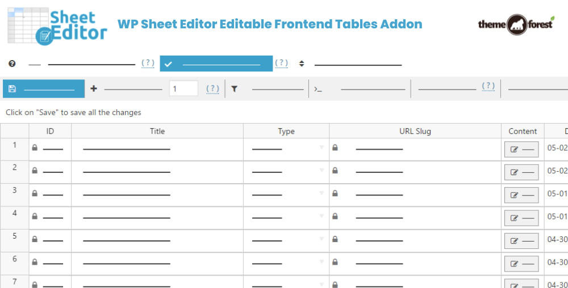
Task: Click the command prompt icon in toolbar
Action: coord(318,89)
